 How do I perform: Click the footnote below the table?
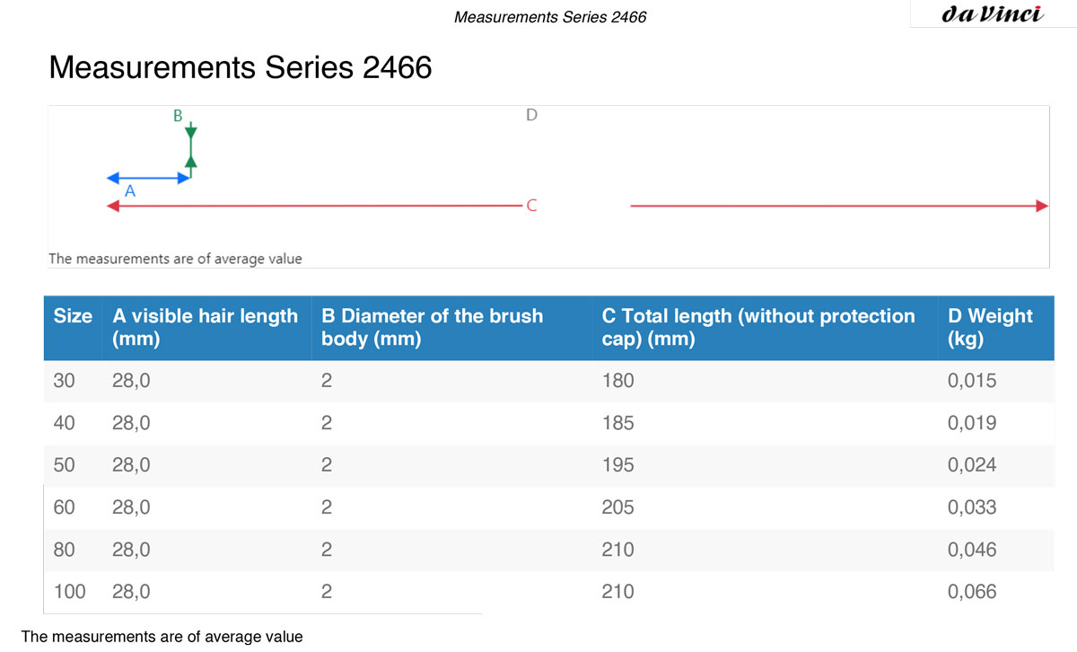click(162, 637)
